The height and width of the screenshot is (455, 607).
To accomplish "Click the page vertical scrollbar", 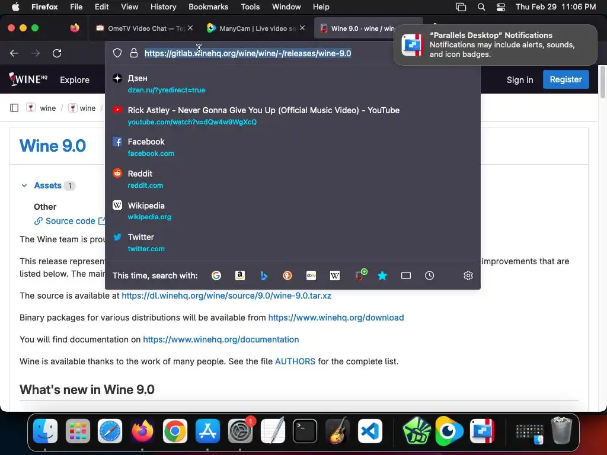I will [x=602, y=82].
